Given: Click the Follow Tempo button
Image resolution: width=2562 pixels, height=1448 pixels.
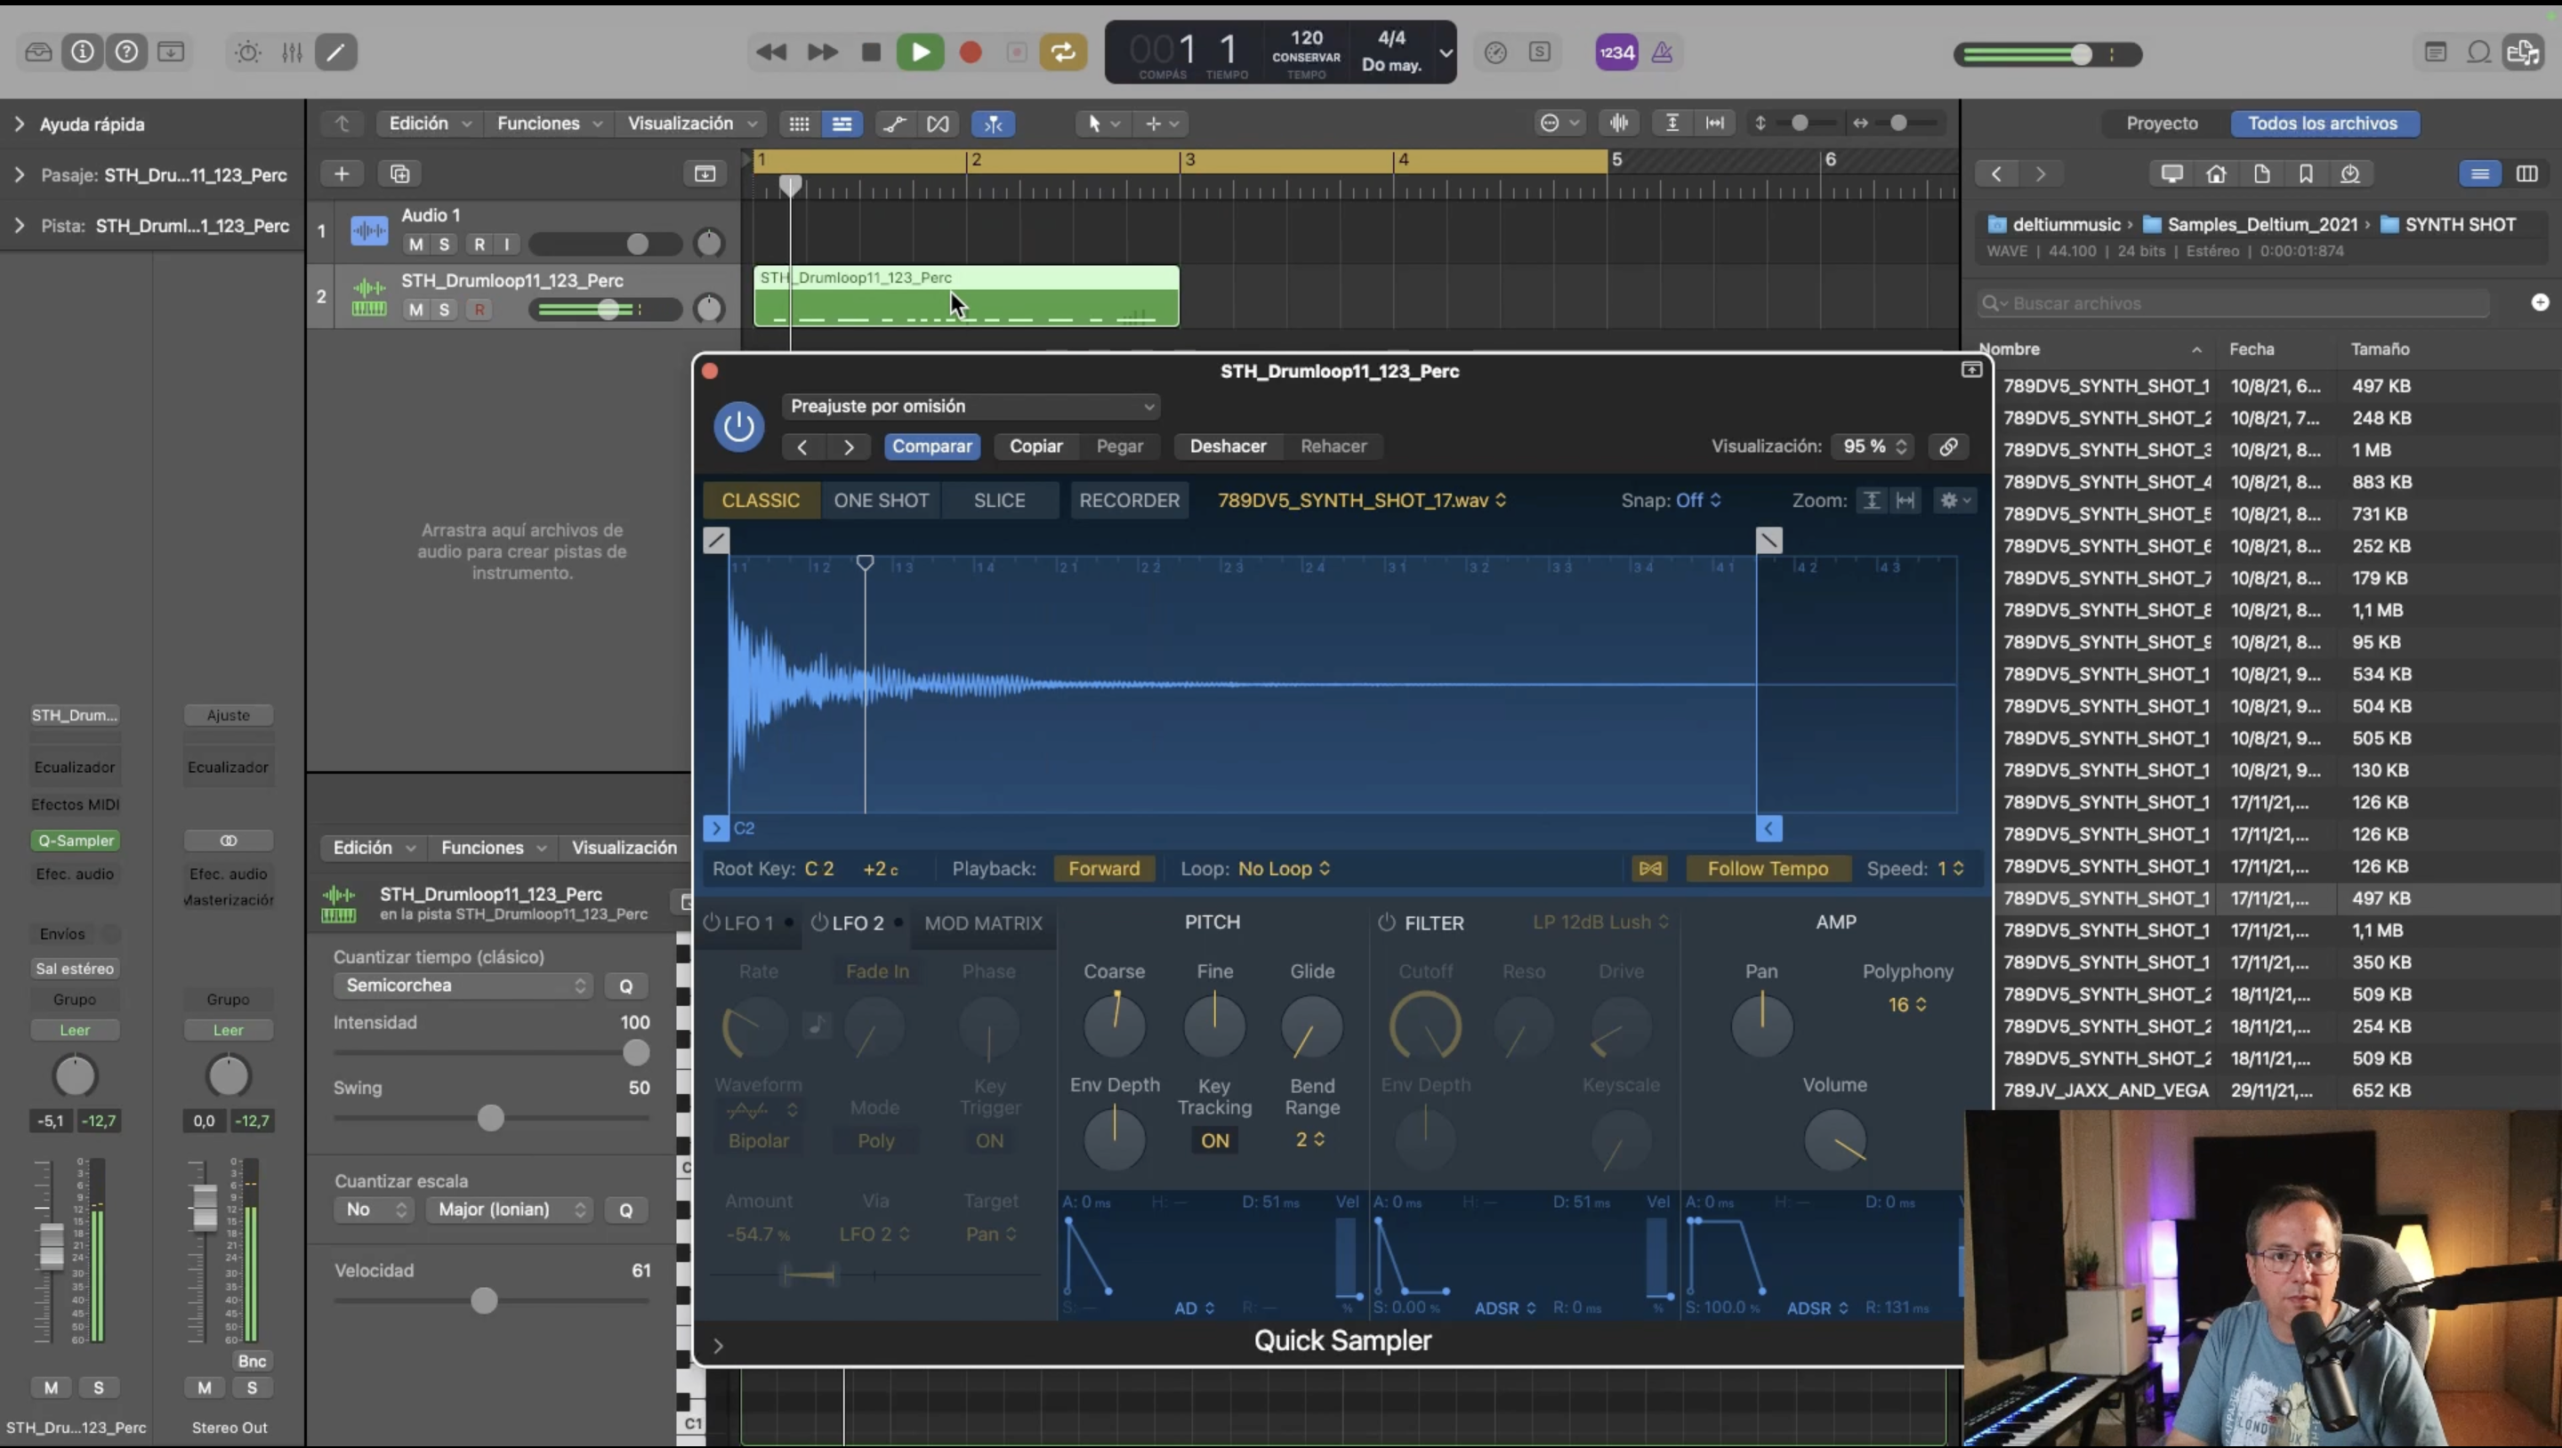Looking at the screenshot, I should tap(1767, 868).
